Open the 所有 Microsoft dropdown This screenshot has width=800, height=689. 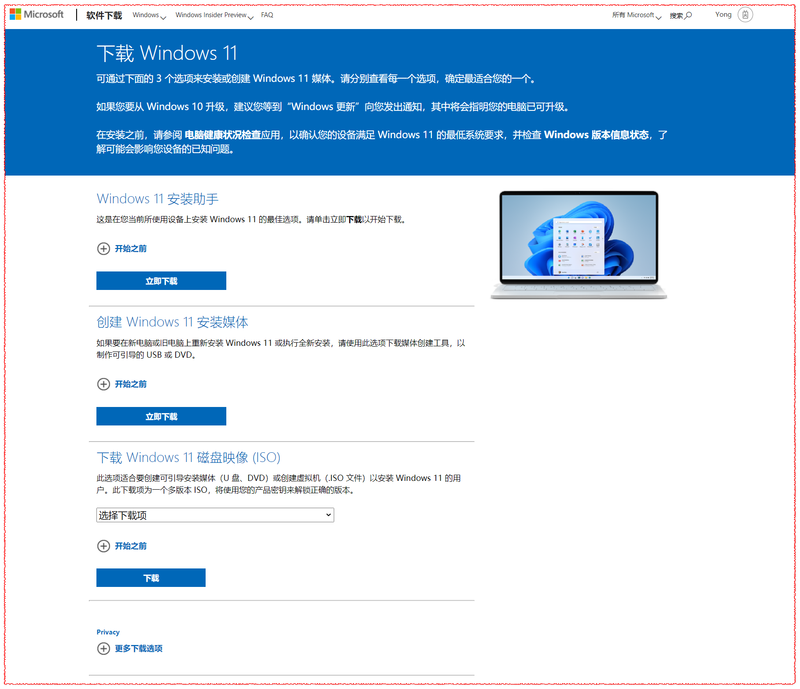[x=637, y=15]
